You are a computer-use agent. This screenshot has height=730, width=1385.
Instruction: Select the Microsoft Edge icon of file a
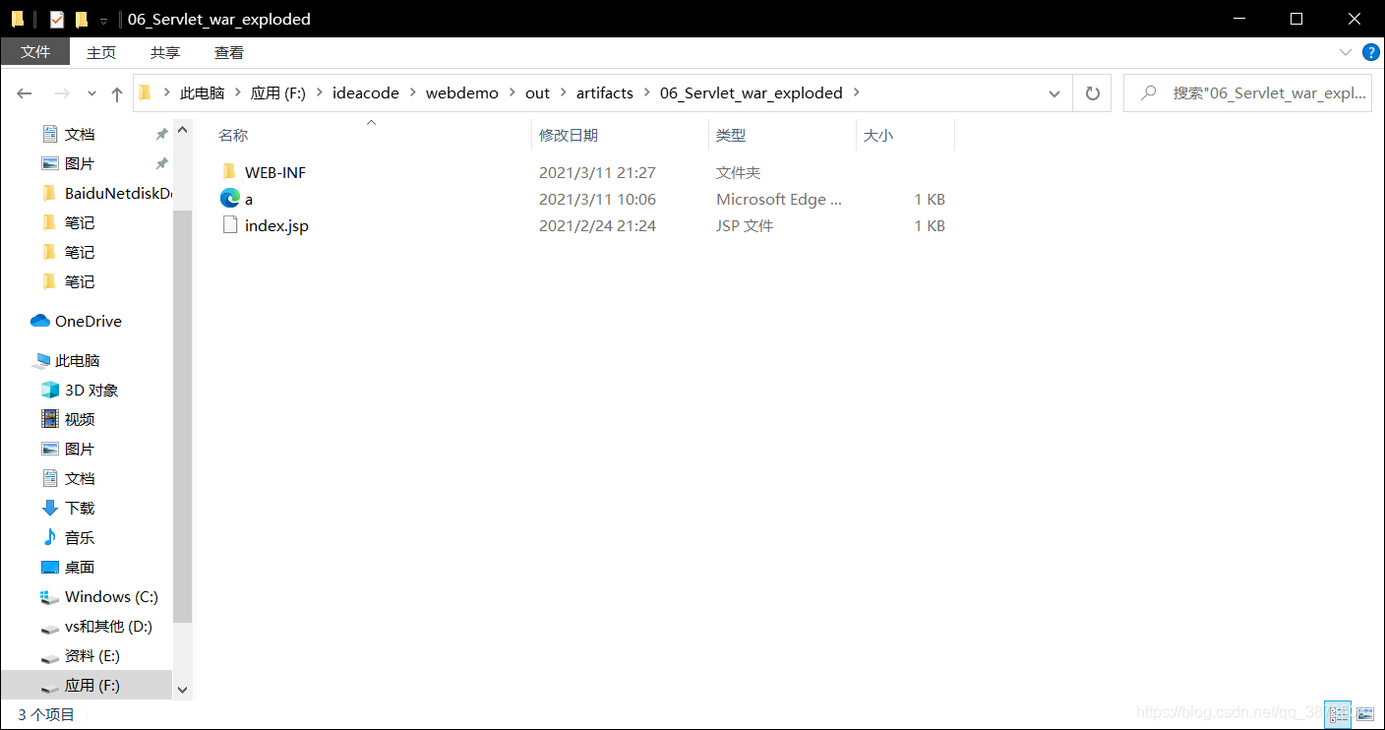click(x=230, y=199)
